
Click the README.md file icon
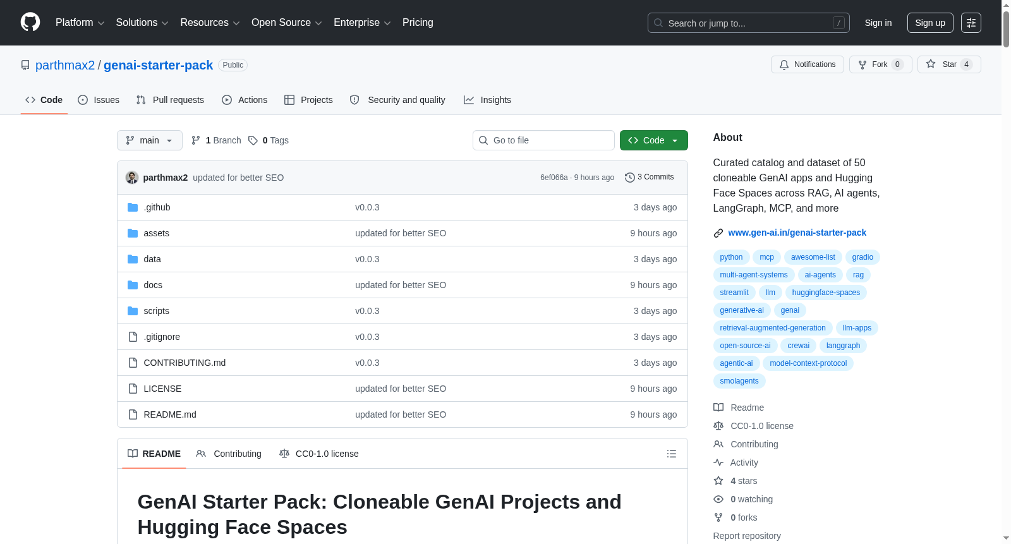(133, 414)
